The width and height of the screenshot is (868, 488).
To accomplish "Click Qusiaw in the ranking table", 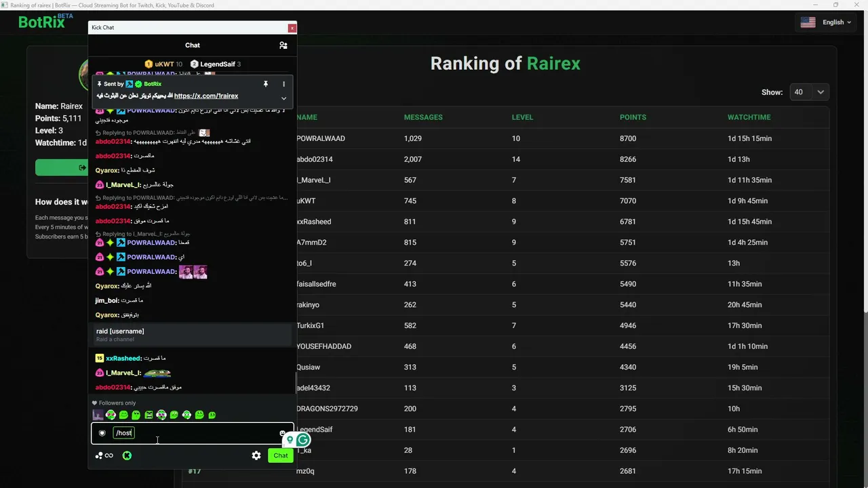I will 309,367.
